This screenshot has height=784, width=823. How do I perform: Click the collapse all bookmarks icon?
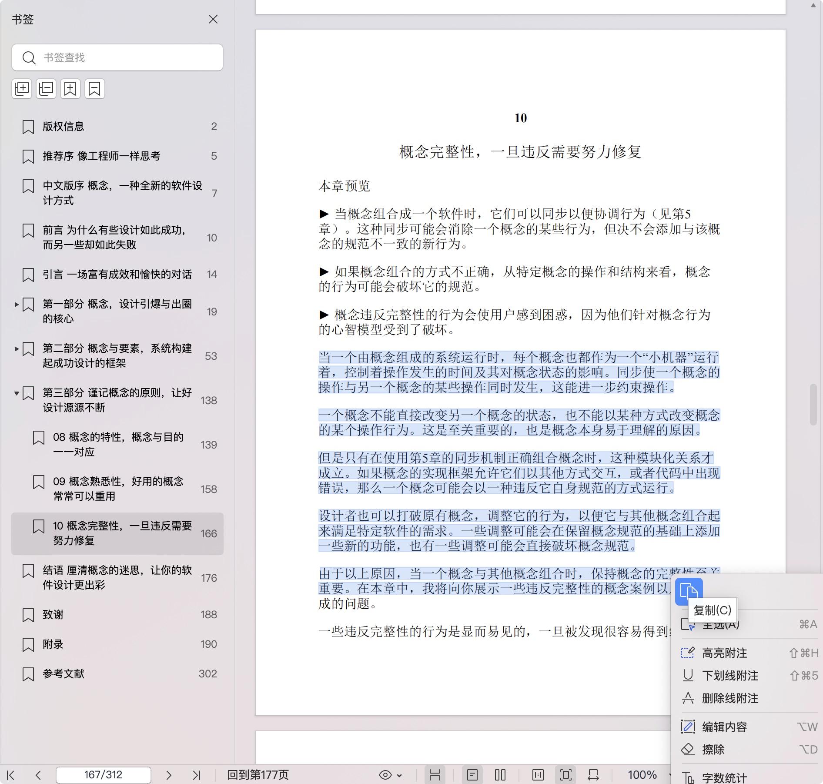pyautogui.click(x=46, y=89)
